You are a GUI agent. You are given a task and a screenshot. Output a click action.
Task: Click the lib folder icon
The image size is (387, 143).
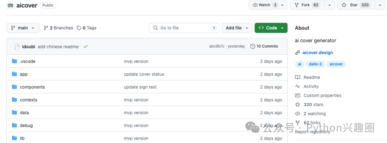coord(15,138)
